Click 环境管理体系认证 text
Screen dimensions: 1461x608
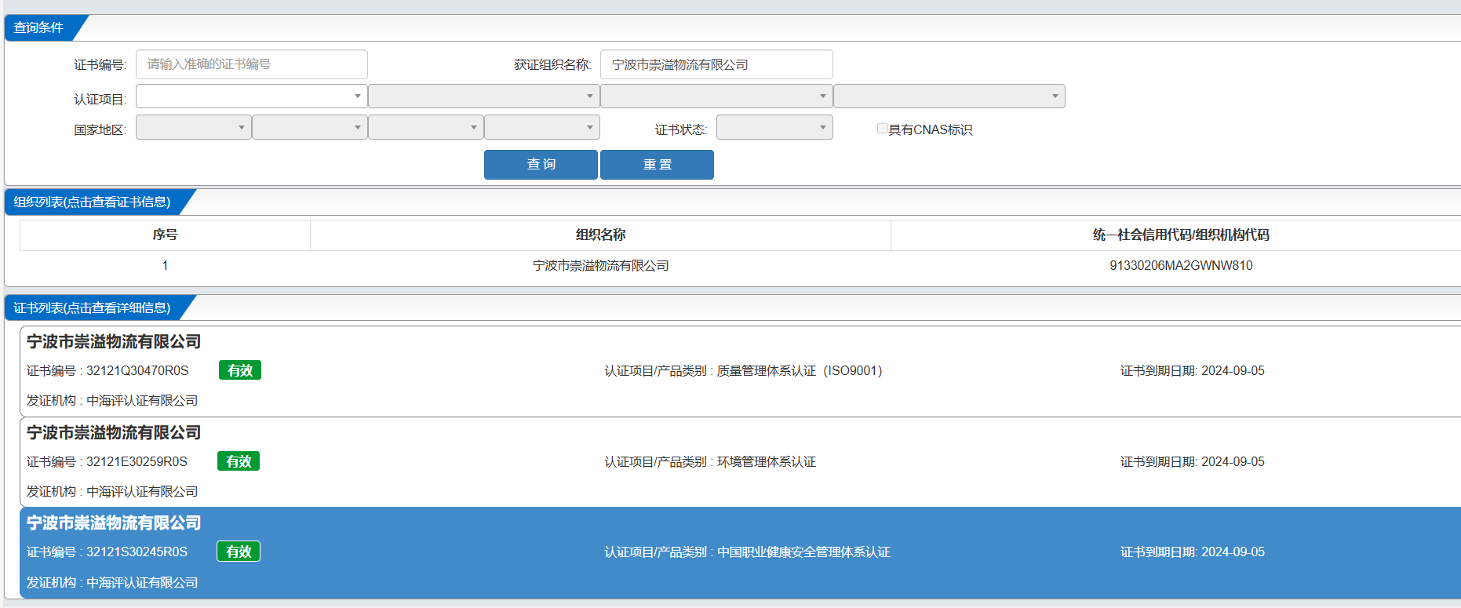pos(767,462)
